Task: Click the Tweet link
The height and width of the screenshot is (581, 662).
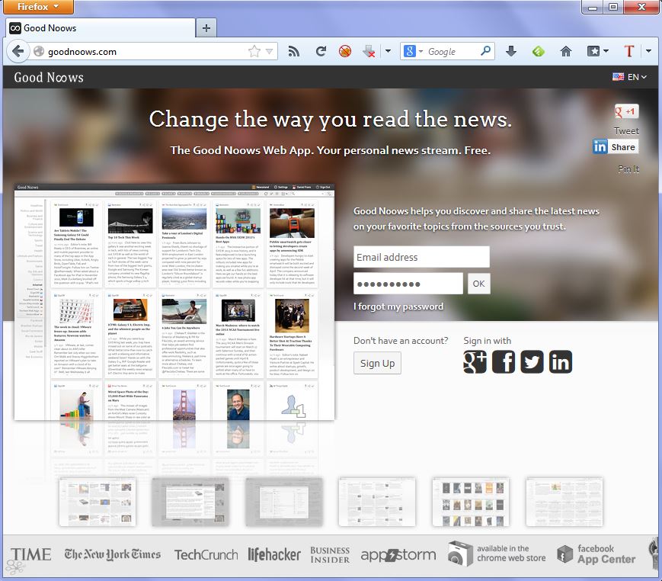Action: click(x=626, y=131)
